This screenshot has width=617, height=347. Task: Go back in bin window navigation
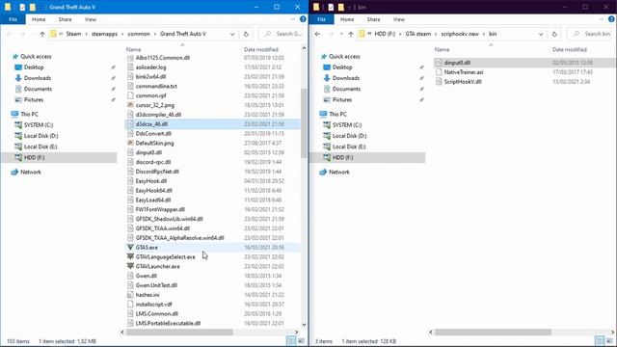317,35
